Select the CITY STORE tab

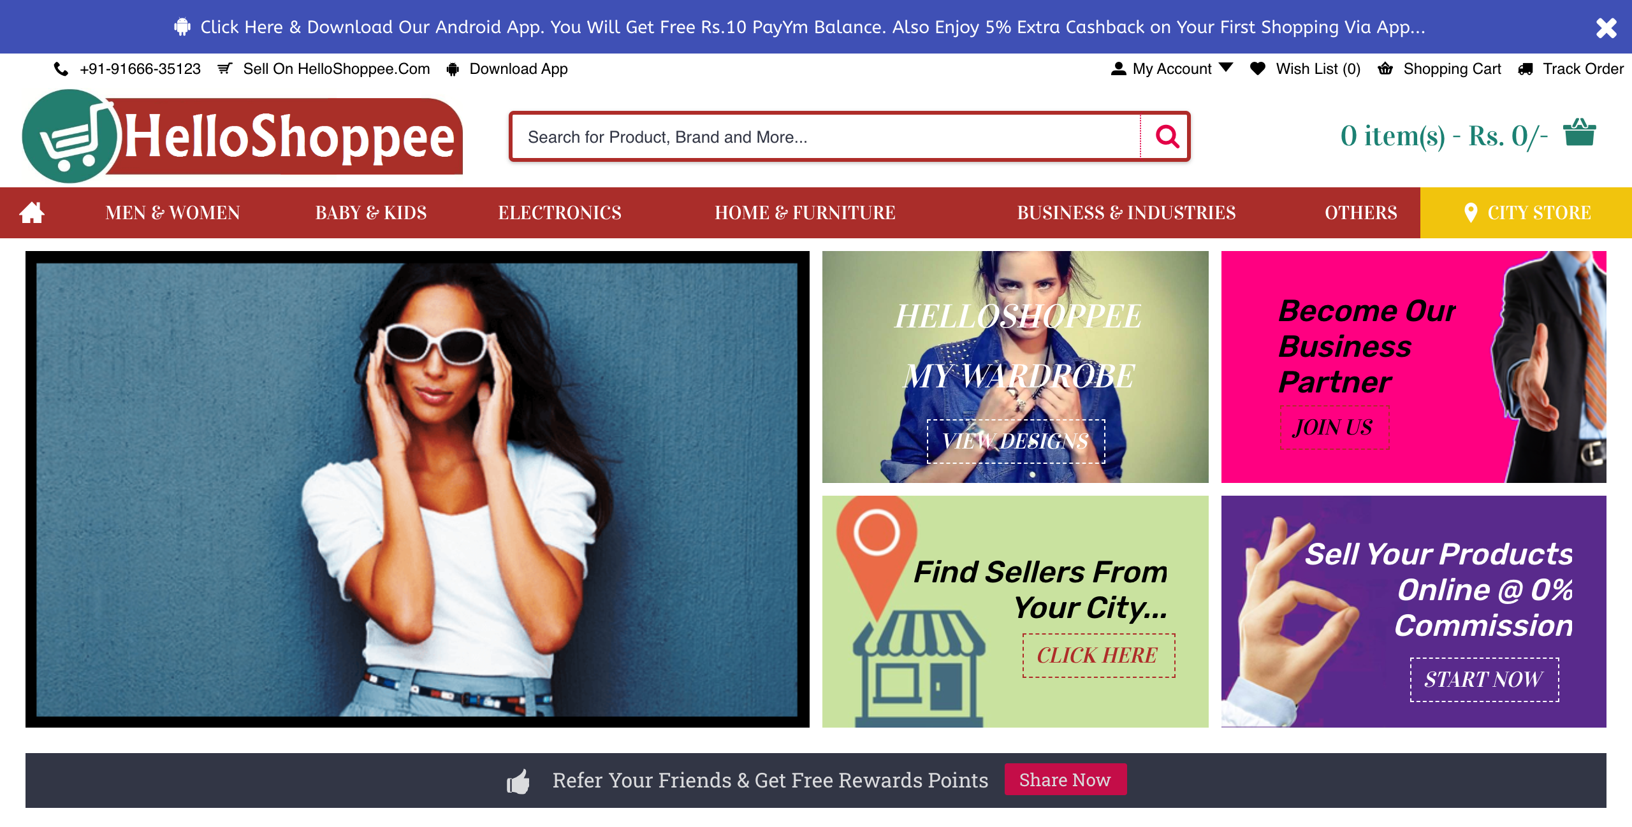1526,213
